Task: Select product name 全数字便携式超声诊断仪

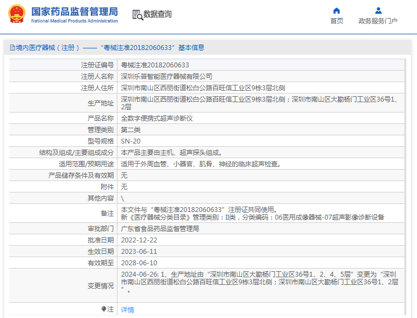Action: tap(157, 119)
